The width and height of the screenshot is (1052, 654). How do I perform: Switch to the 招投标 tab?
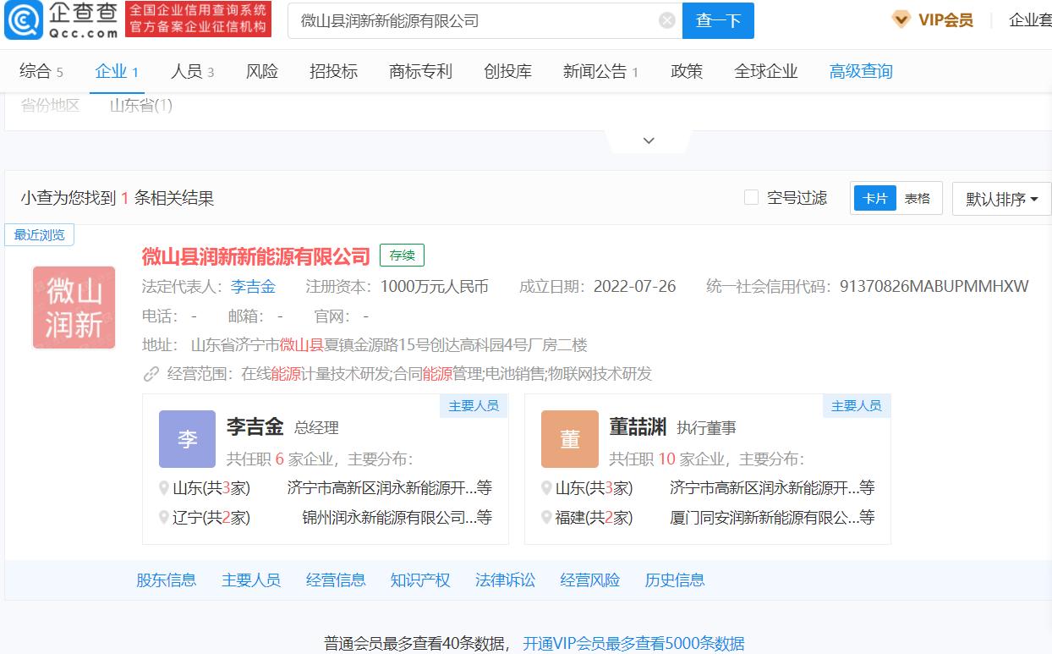click(333, 71)
